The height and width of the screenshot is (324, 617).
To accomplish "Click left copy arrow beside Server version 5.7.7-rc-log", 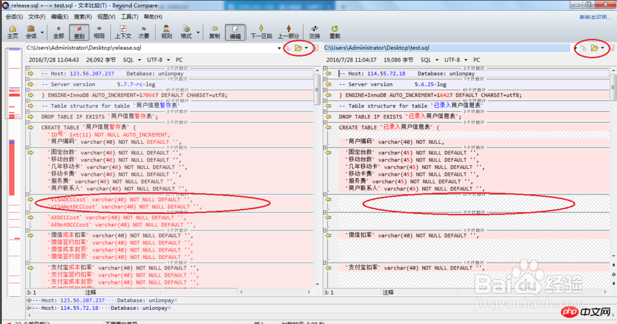I will click(31, 84).
